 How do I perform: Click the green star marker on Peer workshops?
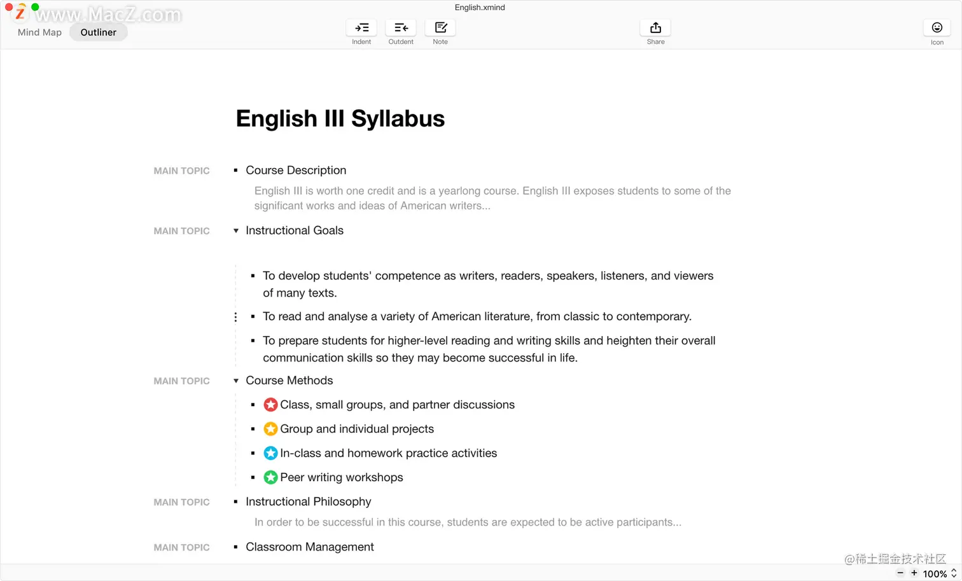270,477
